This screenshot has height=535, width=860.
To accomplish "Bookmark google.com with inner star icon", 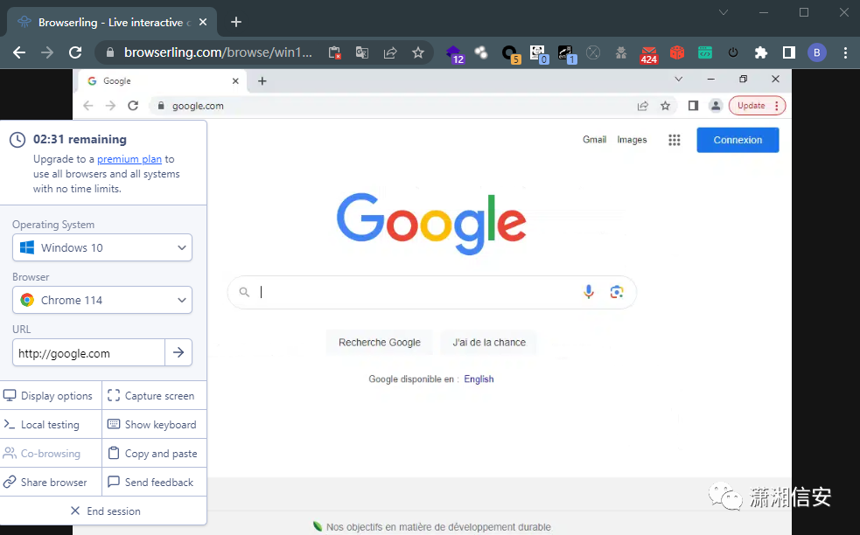I will (665, 106).
